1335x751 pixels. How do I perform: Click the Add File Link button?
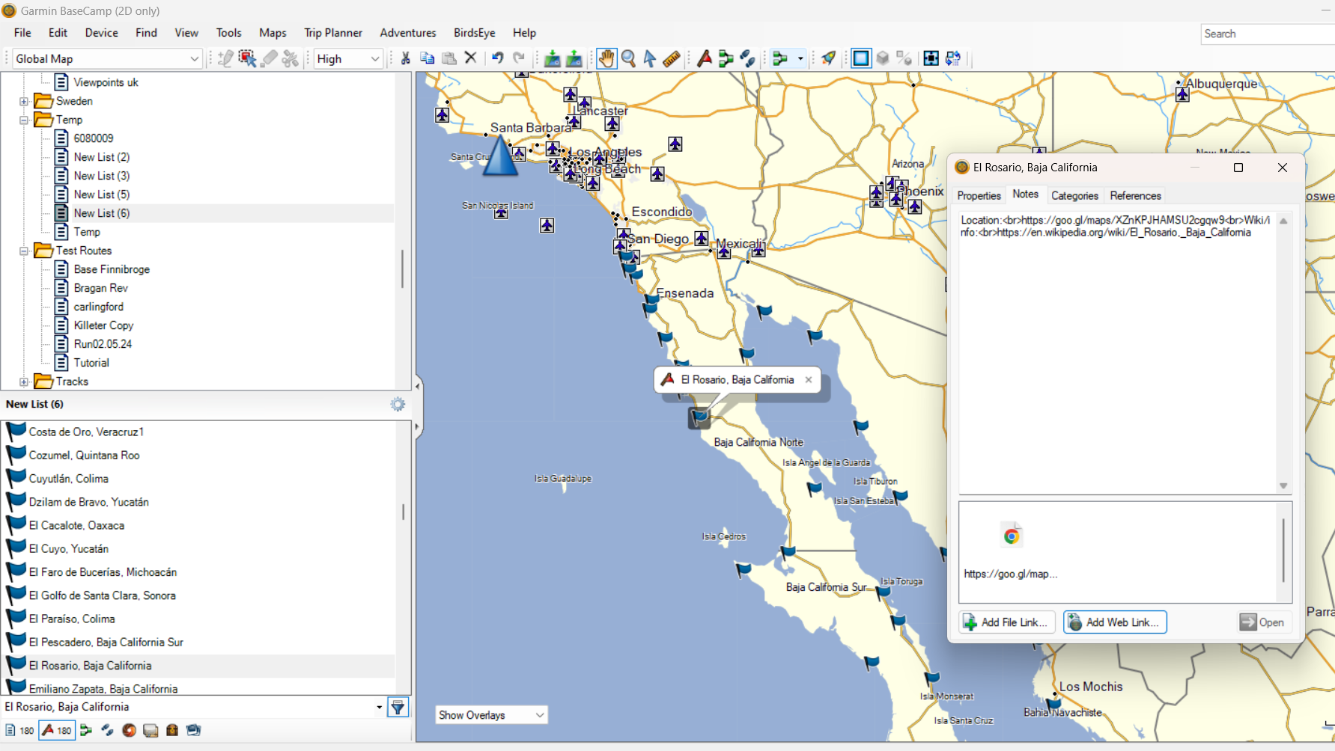[1007, 622]
